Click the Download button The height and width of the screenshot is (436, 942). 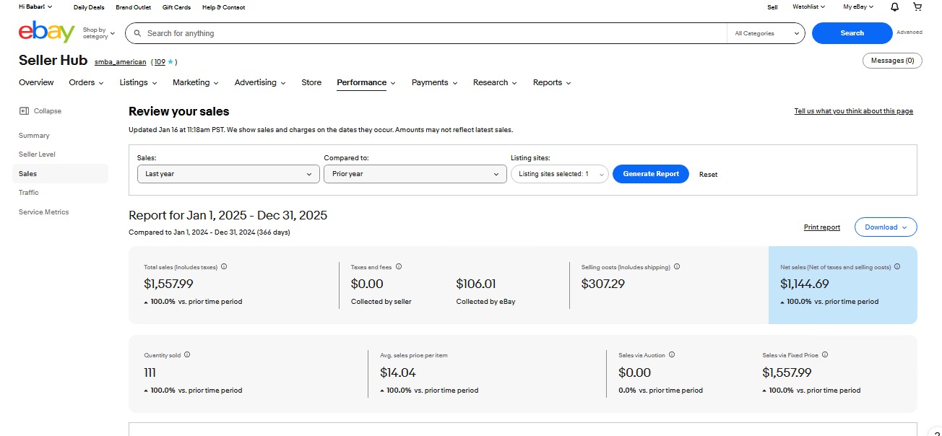tap(885, 227)
